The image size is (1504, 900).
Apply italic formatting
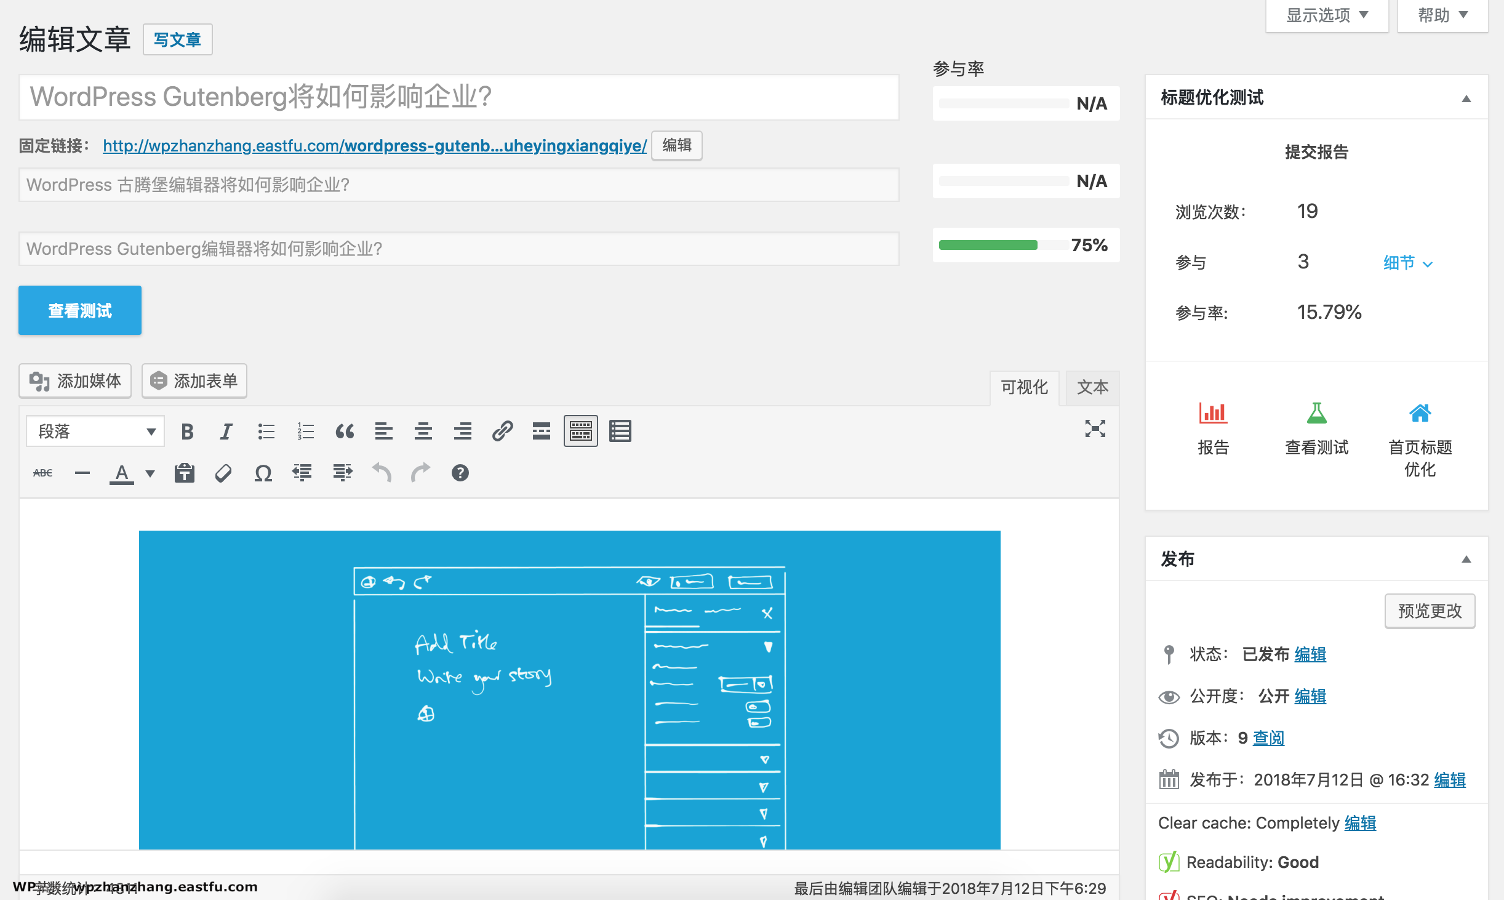pos(226,431)
